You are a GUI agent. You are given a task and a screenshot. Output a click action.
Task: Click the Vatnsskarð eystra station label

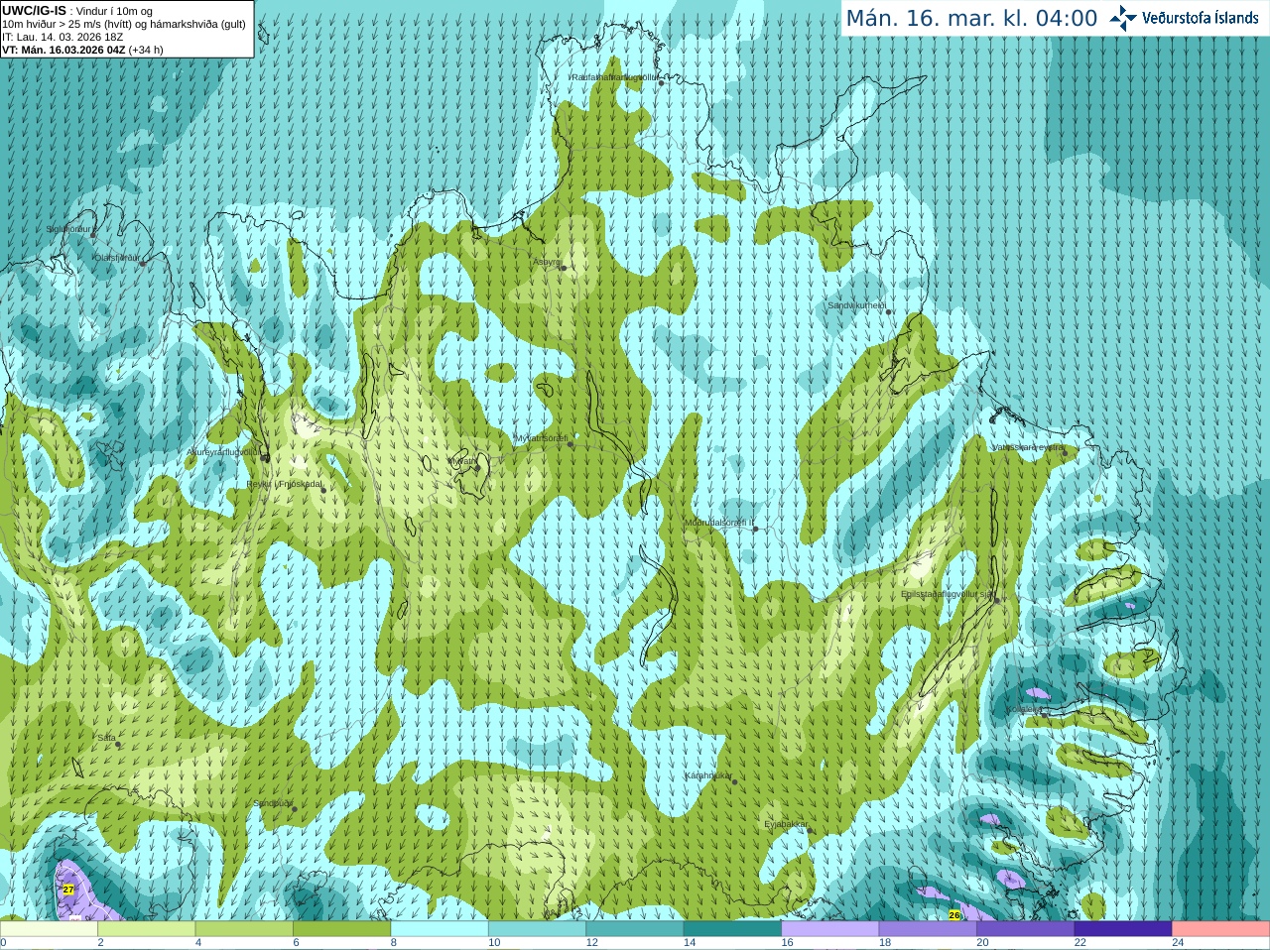click(x=1029, y=447)
